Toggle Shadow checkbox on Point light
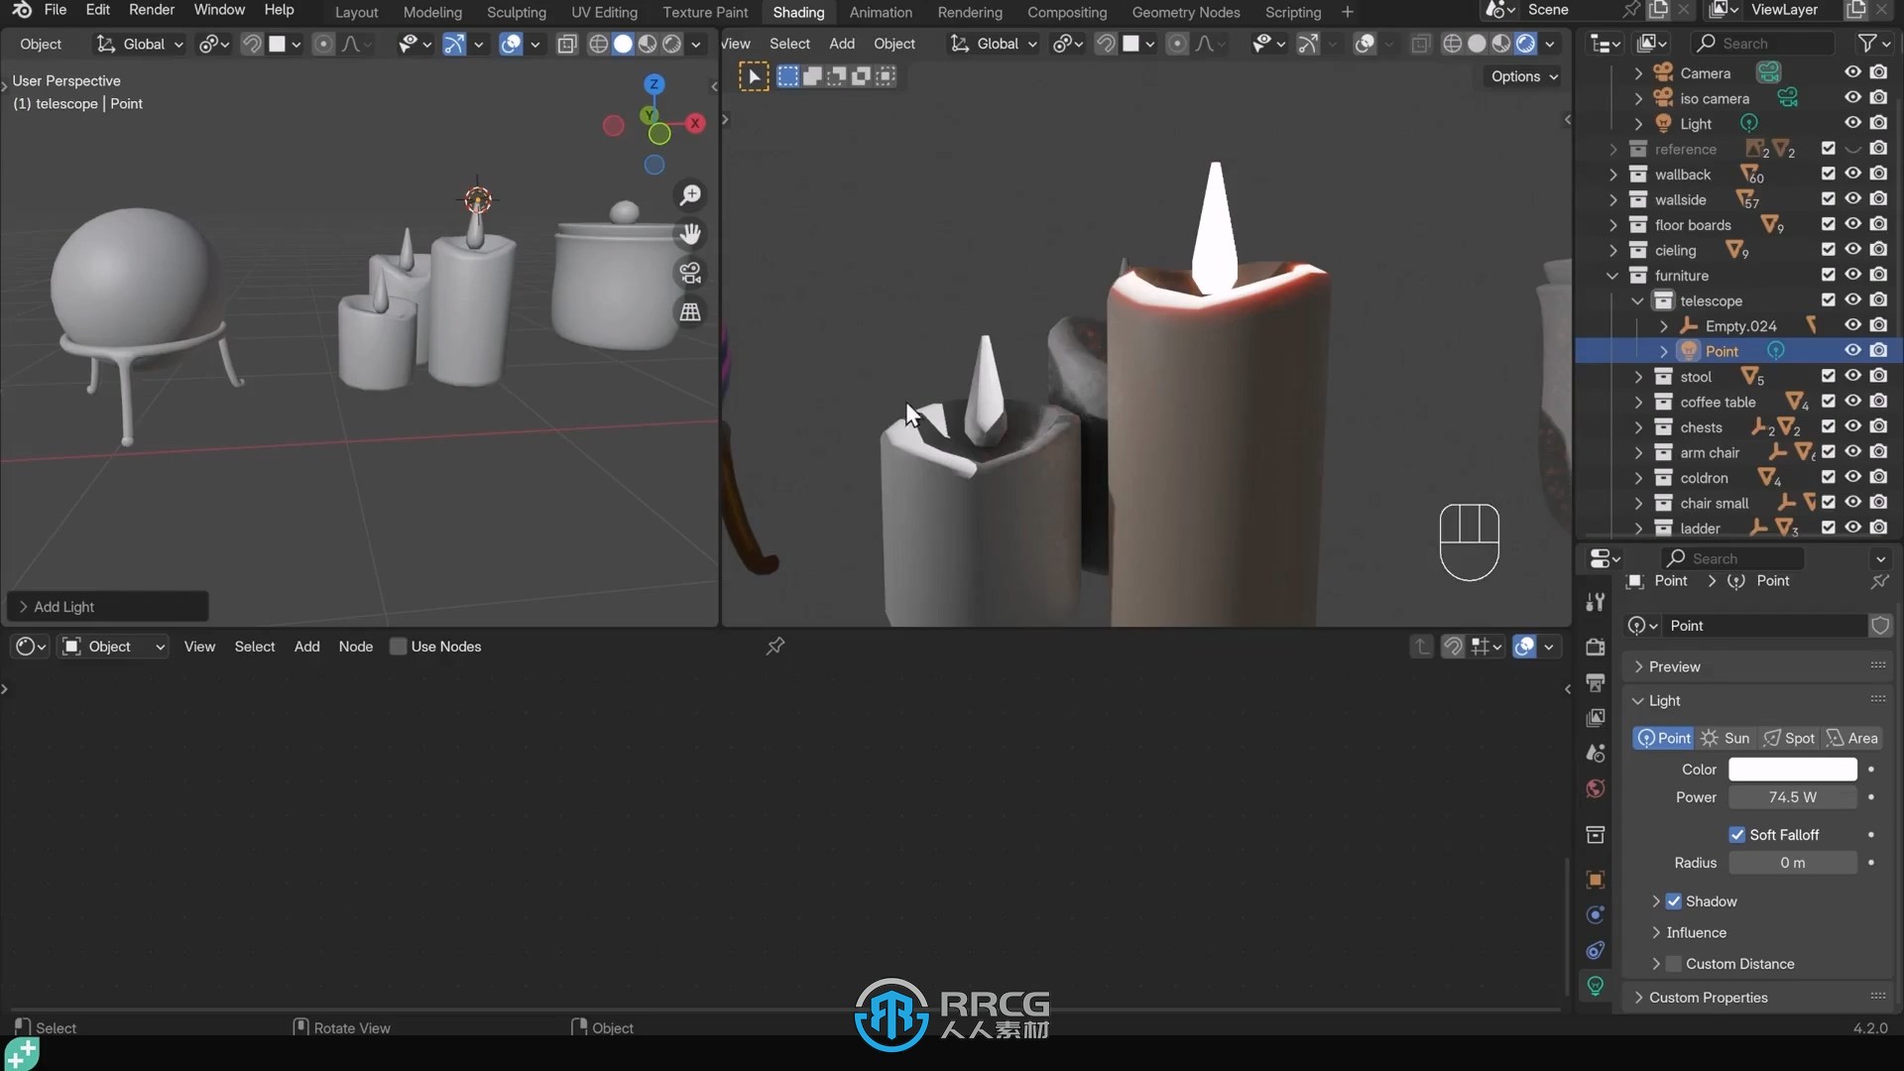Image resolution: width=1904 pixels, height=1071 pixels. click(x=1673, y=901)
